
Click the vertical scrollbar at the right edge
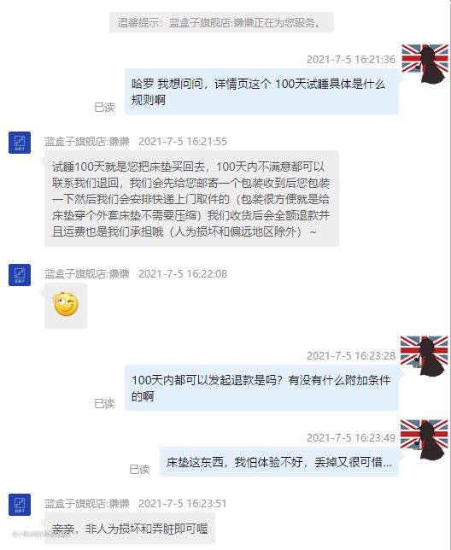pyautogui.click(x=449, y=275)
